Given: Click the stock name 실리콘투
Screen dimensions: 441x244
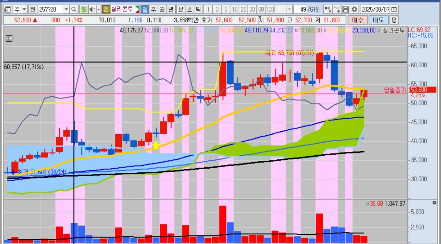Looking at the screenshot, I should coord(122,9).
